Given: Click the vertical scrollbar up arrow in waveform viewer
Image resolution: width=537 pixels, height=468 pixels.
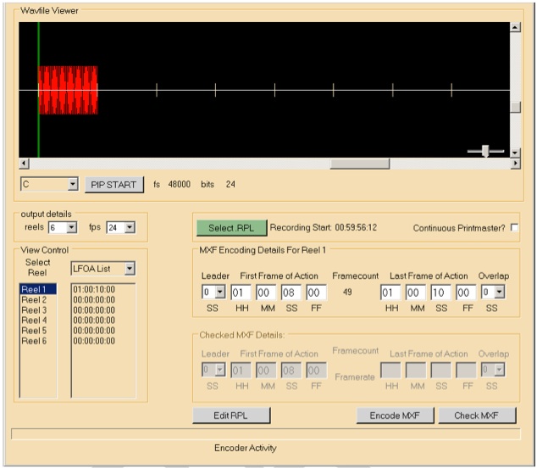Looking at the screenshot, I should (x=515, y=28).
